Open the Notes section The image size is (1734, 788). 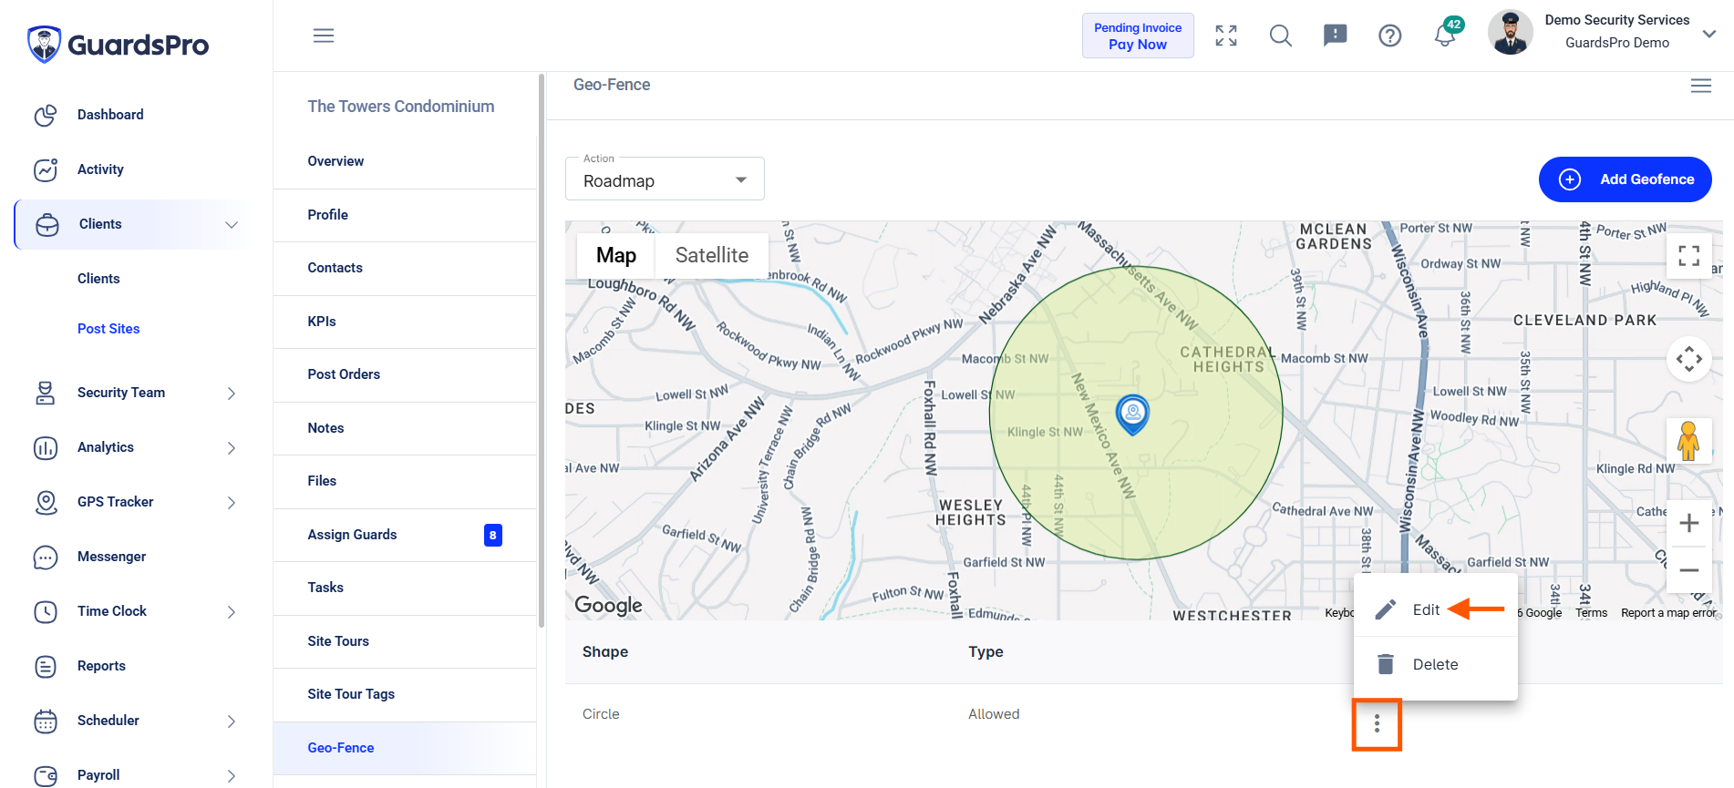[405, 428]
